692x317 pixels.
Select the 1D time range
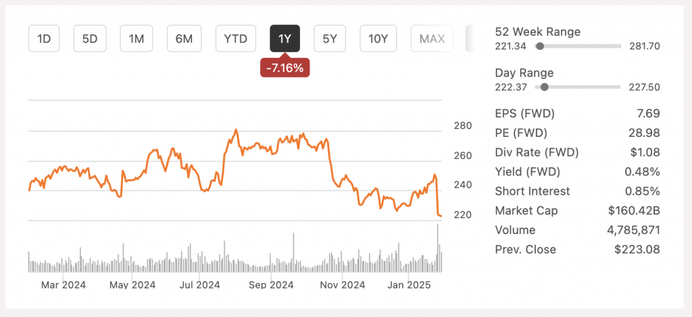click(x=44, y=38)
